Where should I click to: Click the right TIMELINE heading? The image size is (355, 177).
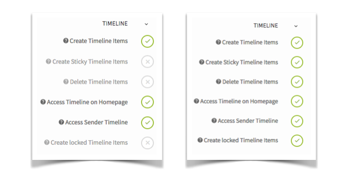click(x=266, y=25)
